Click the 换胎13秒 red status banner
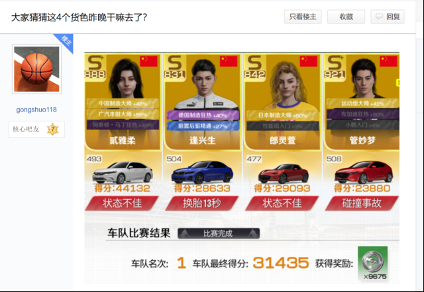Screen dimensions: 424x292 pyautogui.click(x=201, y=203)
